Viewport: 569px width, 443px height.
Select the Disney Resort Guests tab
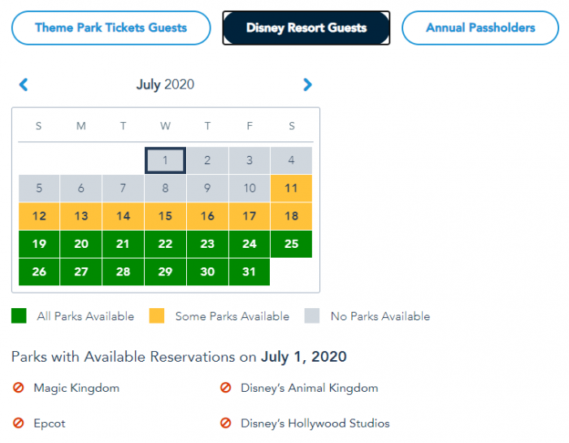(306, 28)
